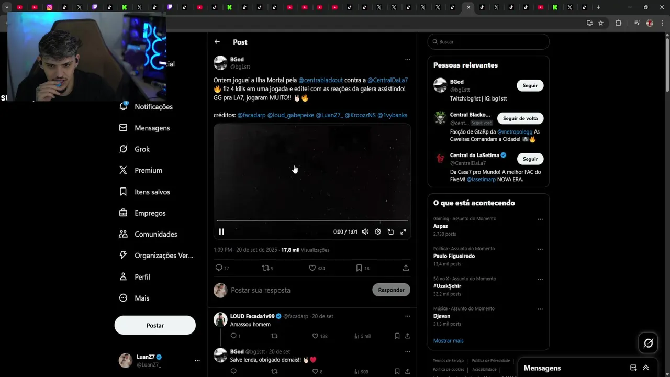Open the 17,8 mil Visualizações count
The height and width of the screenshot is (377, 670).
305,250
